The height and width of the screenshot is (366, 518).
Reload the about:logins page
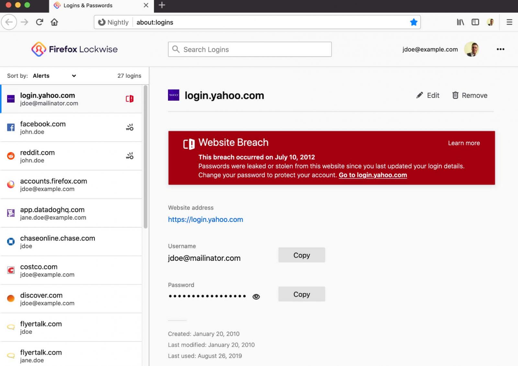coord(39,22)
